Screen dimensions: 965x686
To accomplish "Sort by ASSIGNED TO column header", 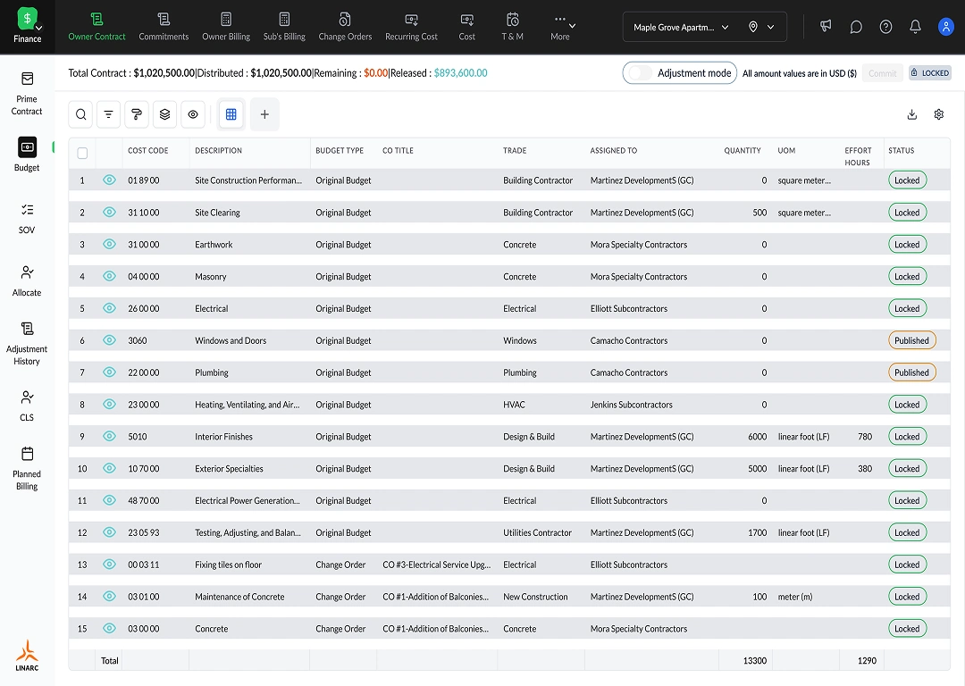I will [x=614, y=151].
